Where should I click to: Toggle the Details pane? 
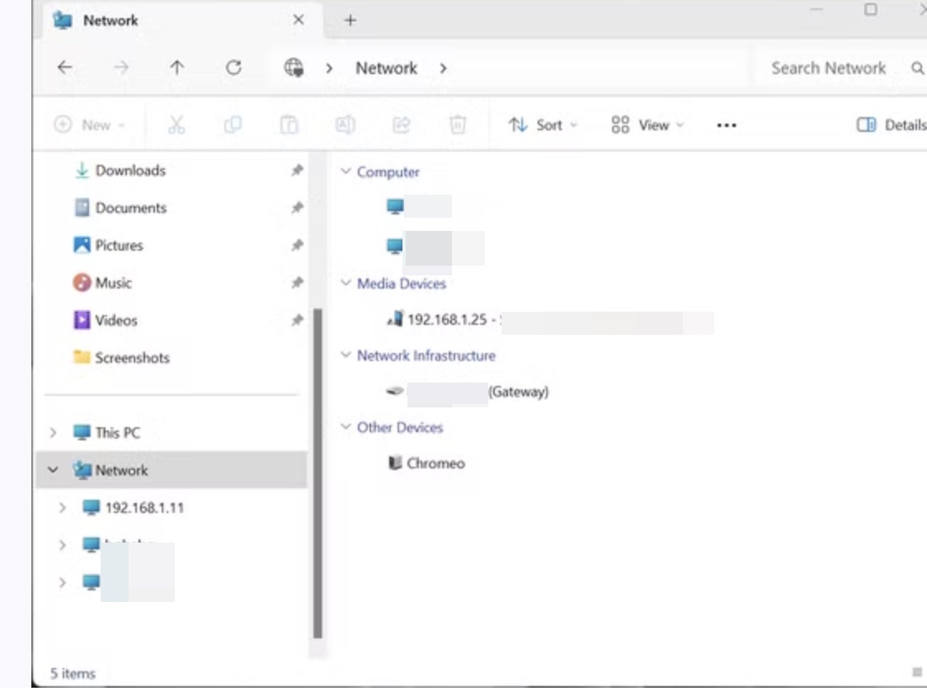(891, 125)
